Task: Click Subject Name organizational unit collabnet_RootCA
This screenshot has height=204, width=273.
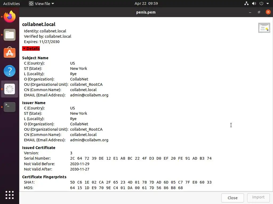Action: coord(86,84)
